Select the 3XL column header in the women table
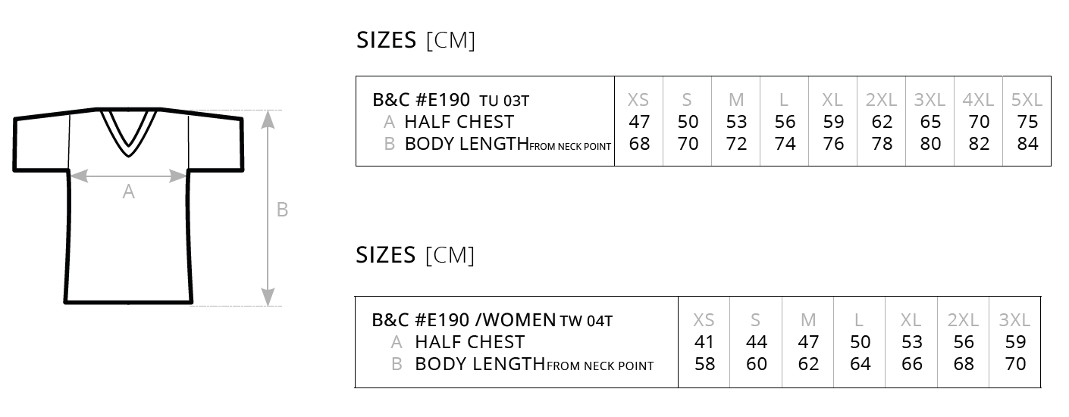 tap(1014, 320)
